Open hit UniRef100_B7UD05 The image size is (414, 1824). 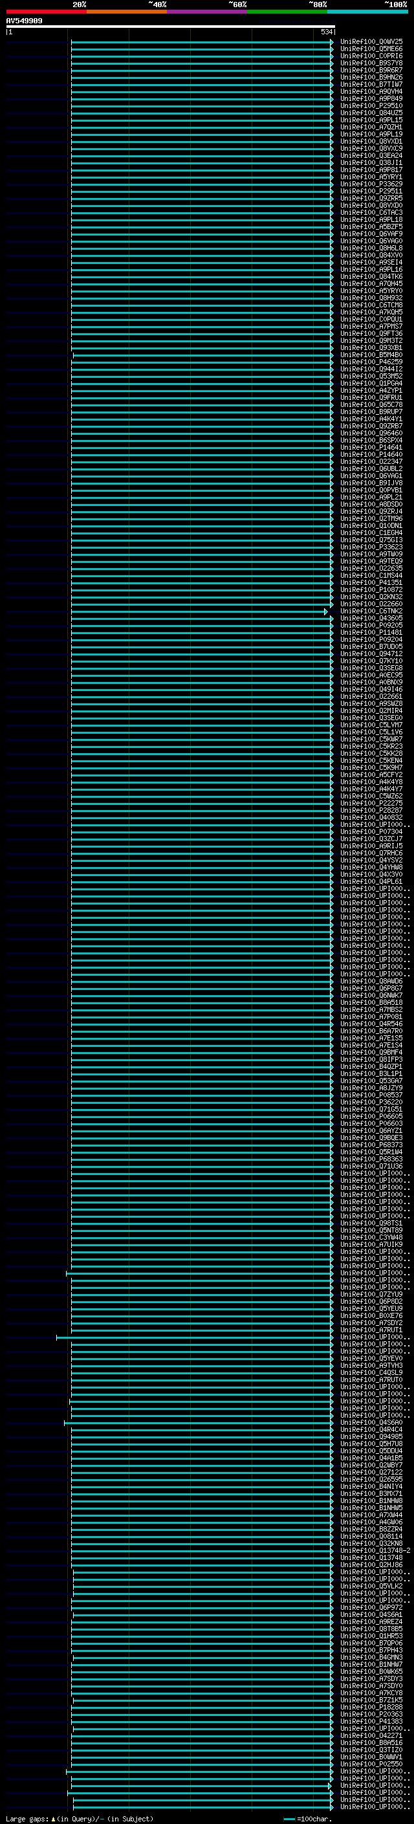coord(371,646)
